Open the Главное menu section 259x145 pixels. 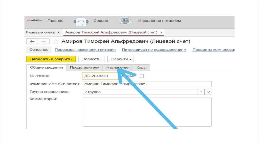[x=55, y=21]
